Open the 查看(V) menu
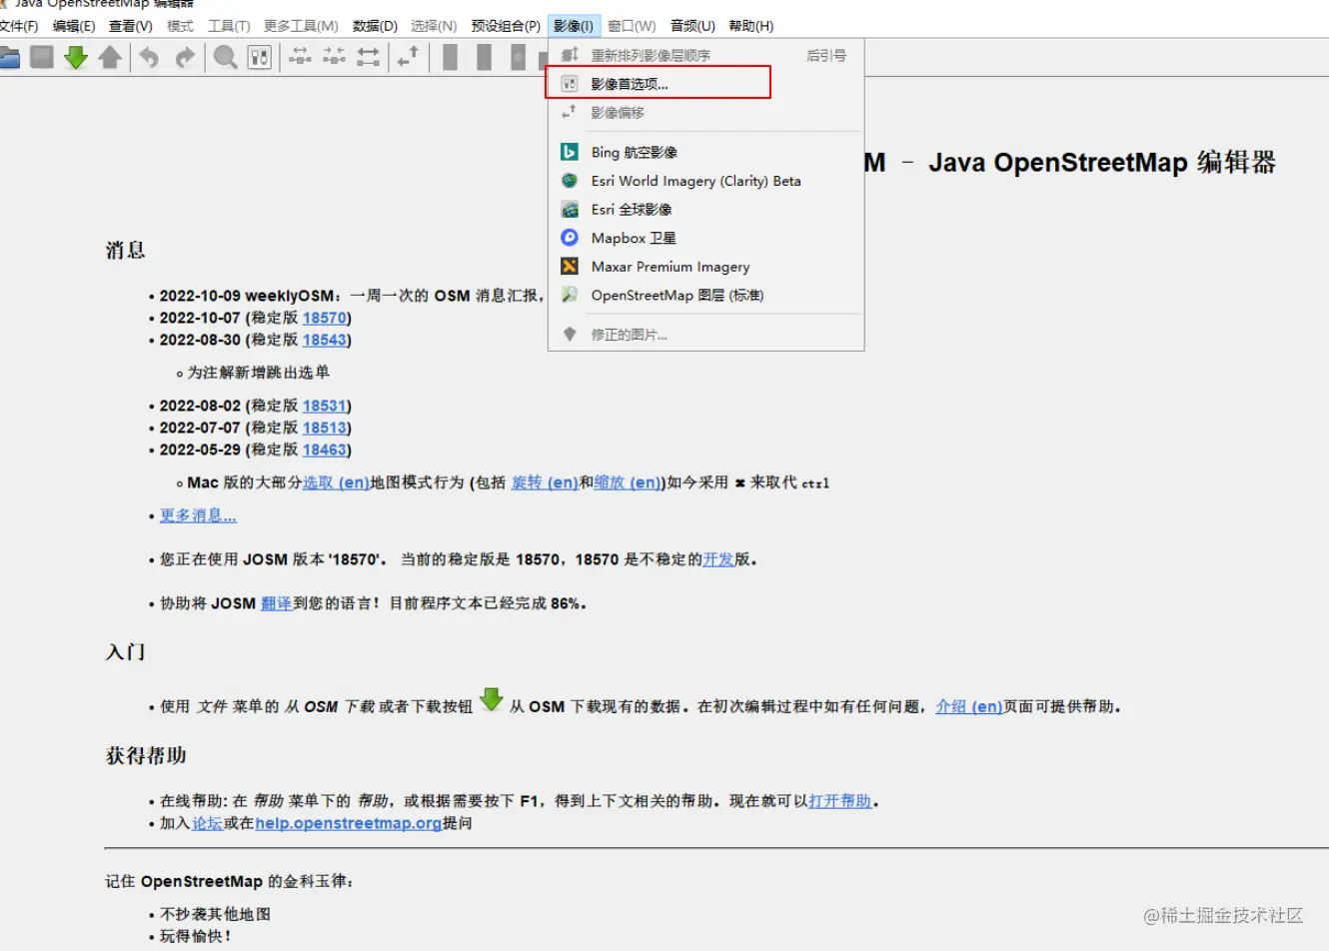1329x951 pixels. click(x=131, y=26)
